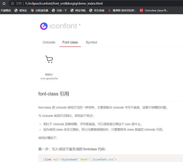Click the address bar file URL
Image resolution: width=183 pixels, height=162 pixels.
64,3
